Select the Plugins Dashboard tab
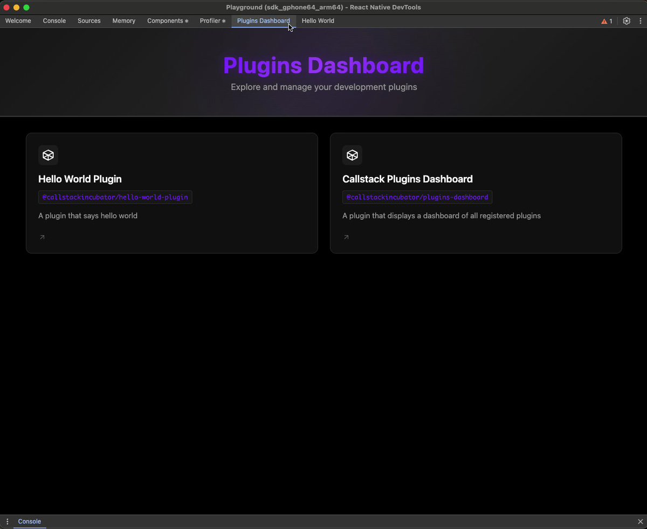 (x=264, y=21)
